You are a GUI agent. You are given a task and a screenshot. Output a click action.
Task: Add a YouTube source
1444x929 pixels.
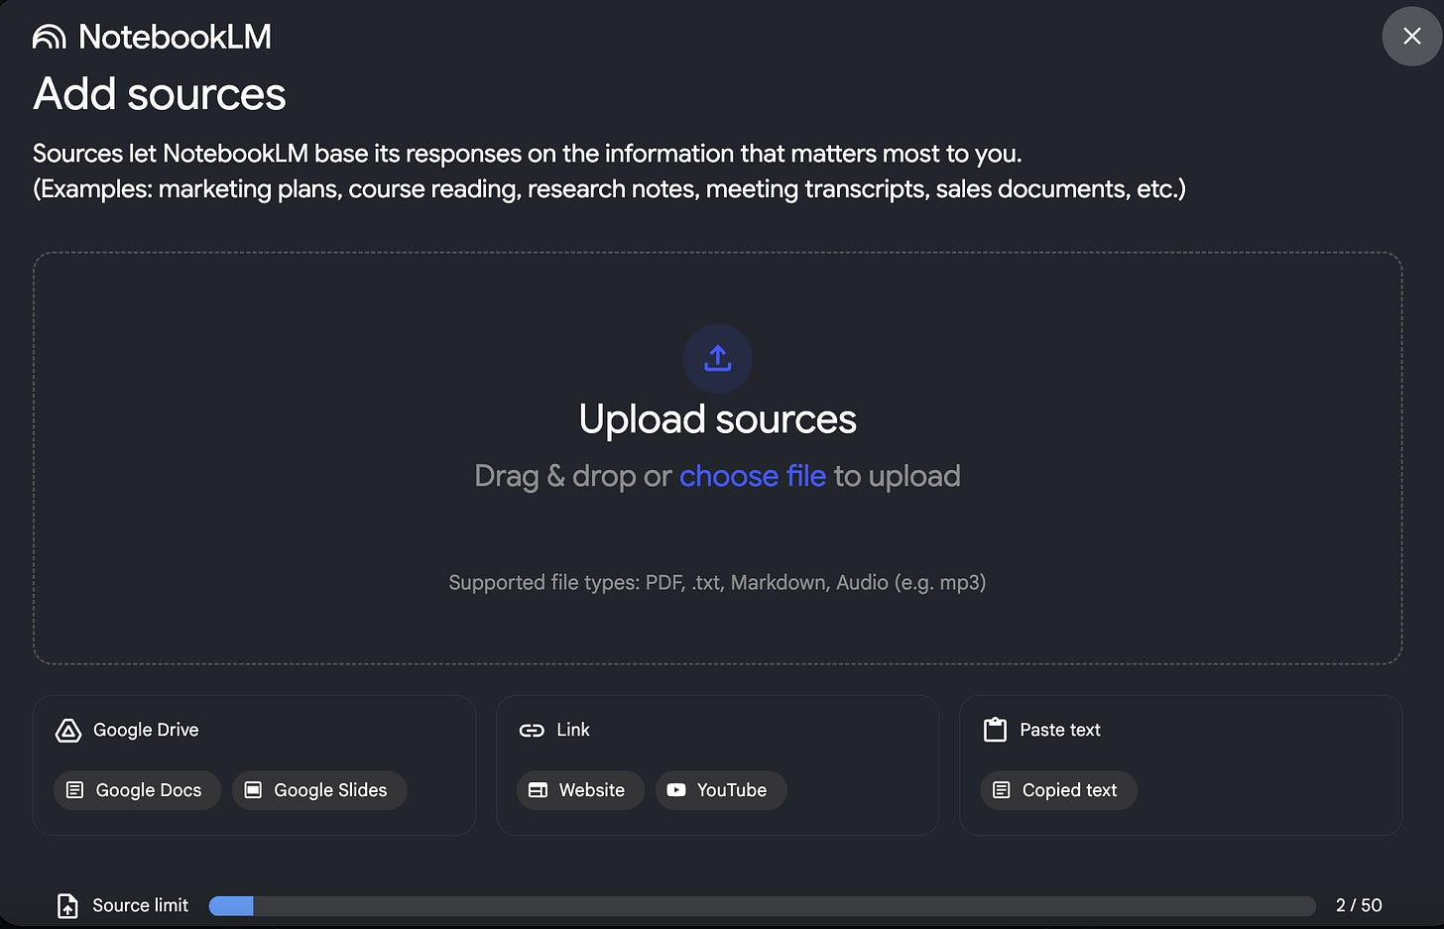[x=721, y=790]
